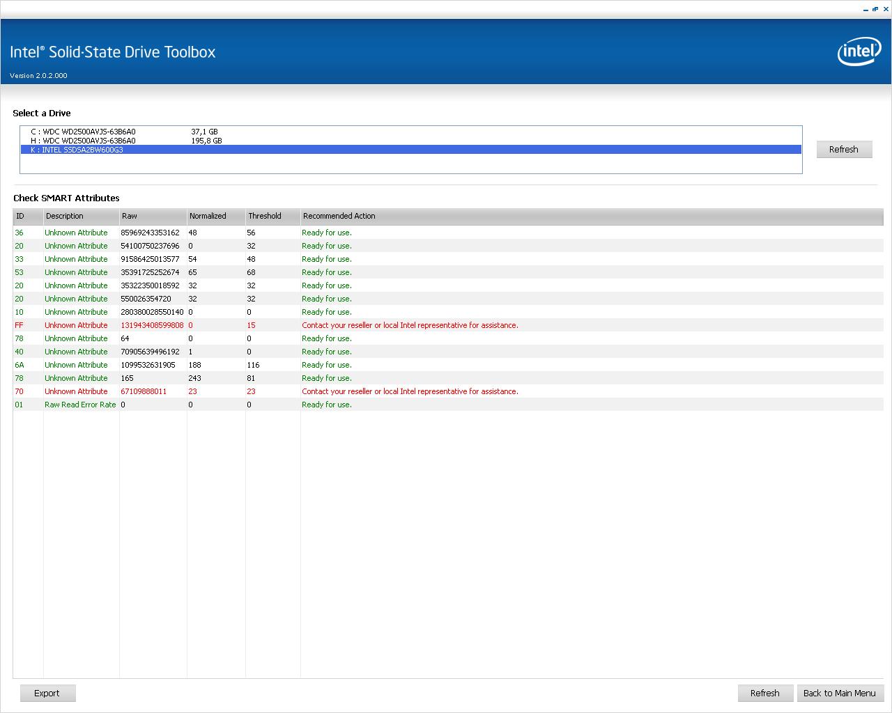Select raw value 54100750237696

click(x=150, y=246)
